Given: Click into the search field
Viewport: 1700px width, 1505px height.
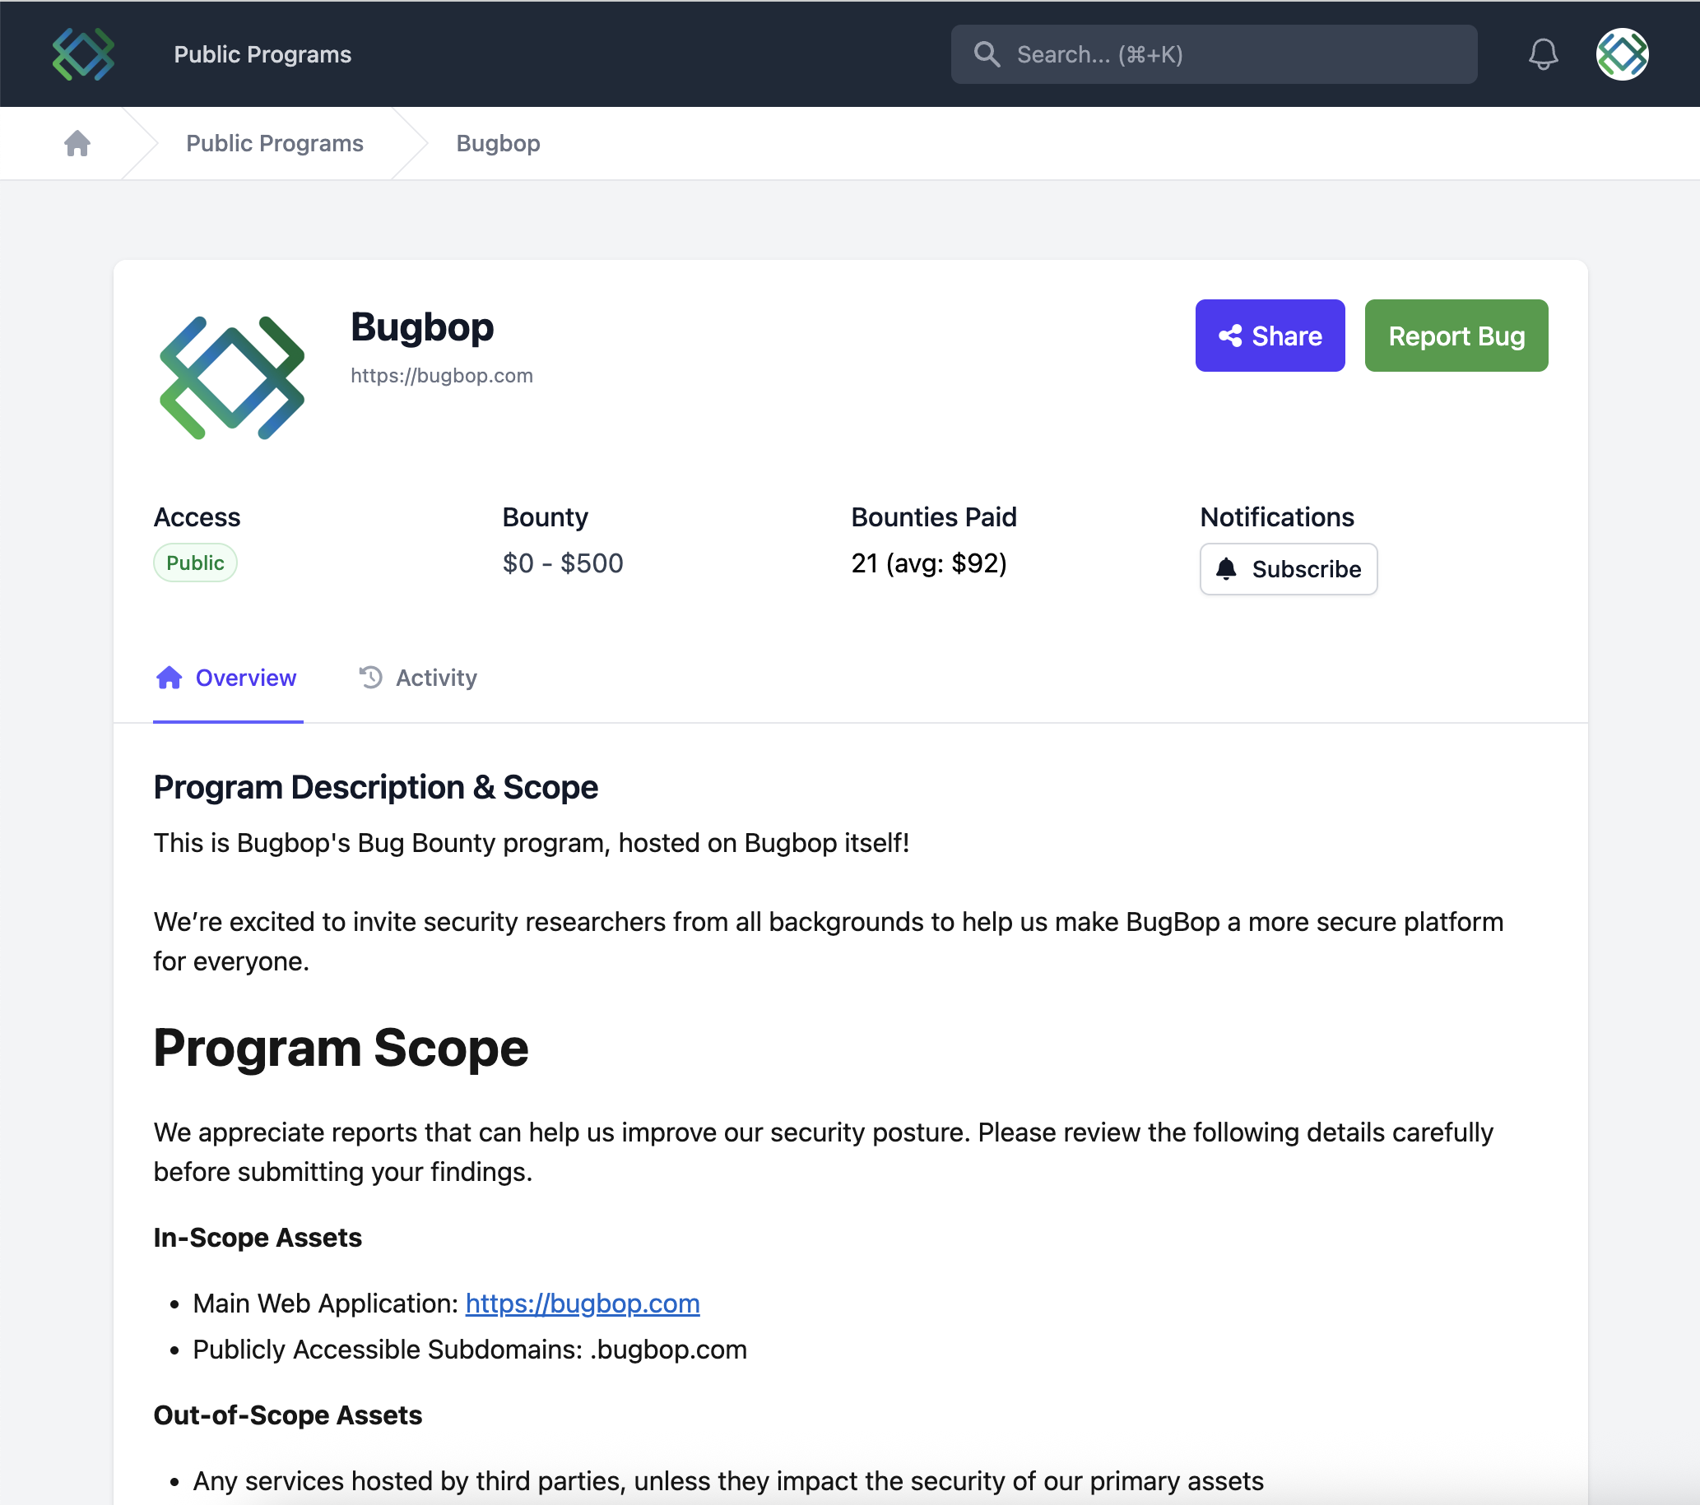Looking at the screenshot, I should click(x=1215, y=54).
